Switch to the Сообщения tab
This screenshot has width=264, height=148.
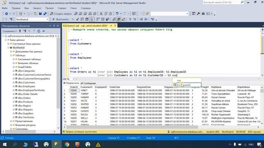[x=88, y=83]
